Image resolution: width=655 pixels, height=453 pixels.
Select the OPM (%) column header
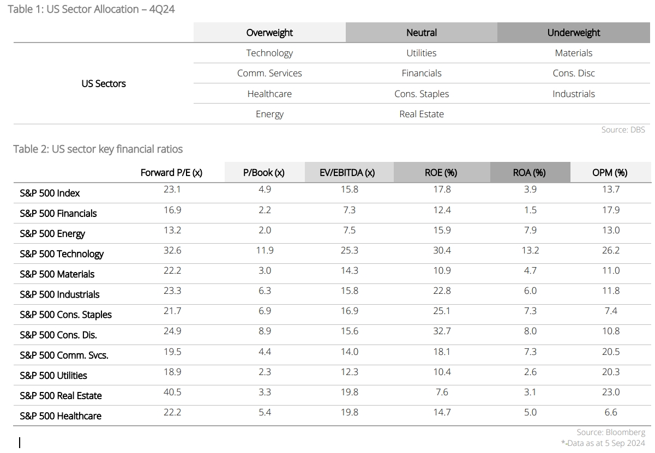click(x=610, y=173)
